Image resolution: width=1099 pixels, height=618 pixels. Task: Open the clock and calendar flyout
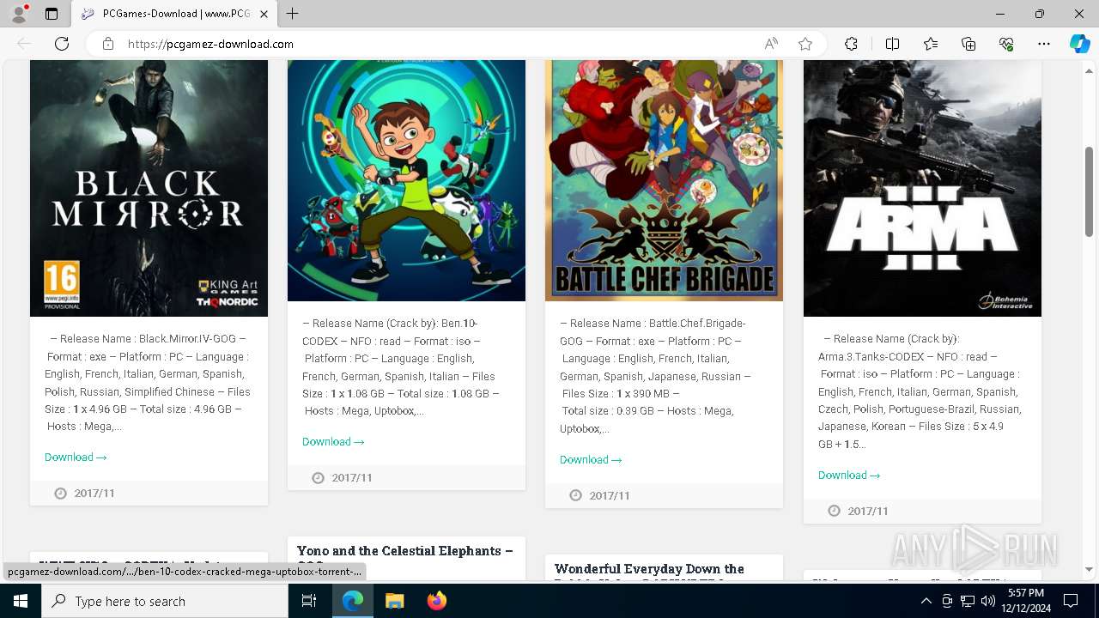[x=1025, y=601]
